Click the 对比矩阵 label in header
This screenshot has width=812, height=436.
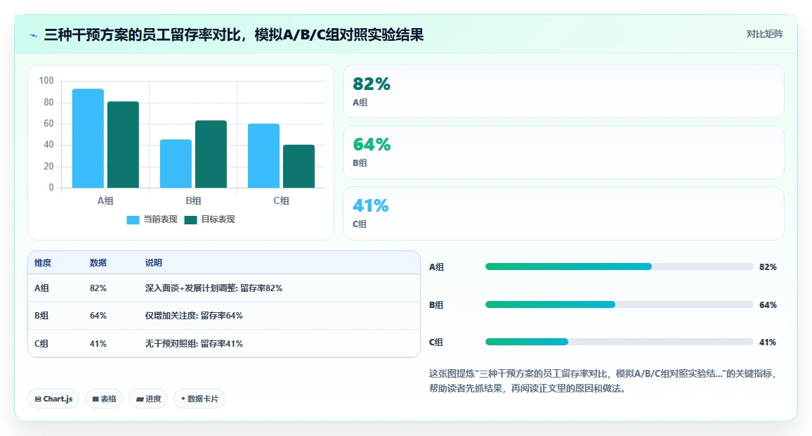tap(764, 34)
